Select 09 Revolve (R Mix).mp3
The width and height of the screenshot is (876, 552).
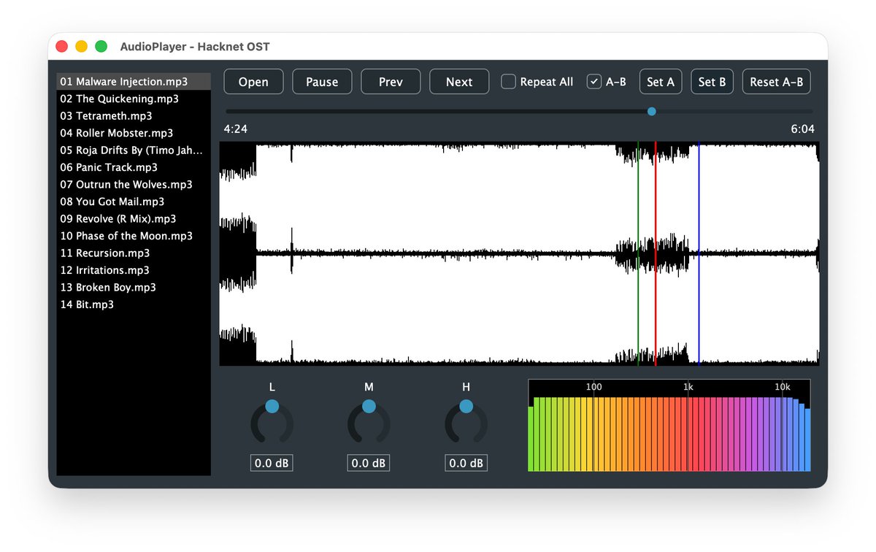134,219
